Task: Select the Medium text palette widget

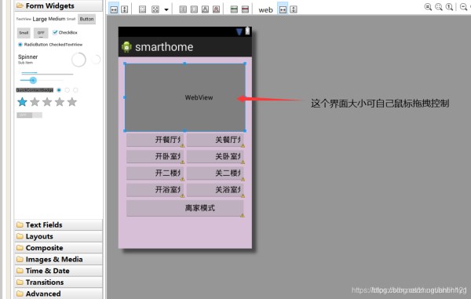Action: (57, 19)
